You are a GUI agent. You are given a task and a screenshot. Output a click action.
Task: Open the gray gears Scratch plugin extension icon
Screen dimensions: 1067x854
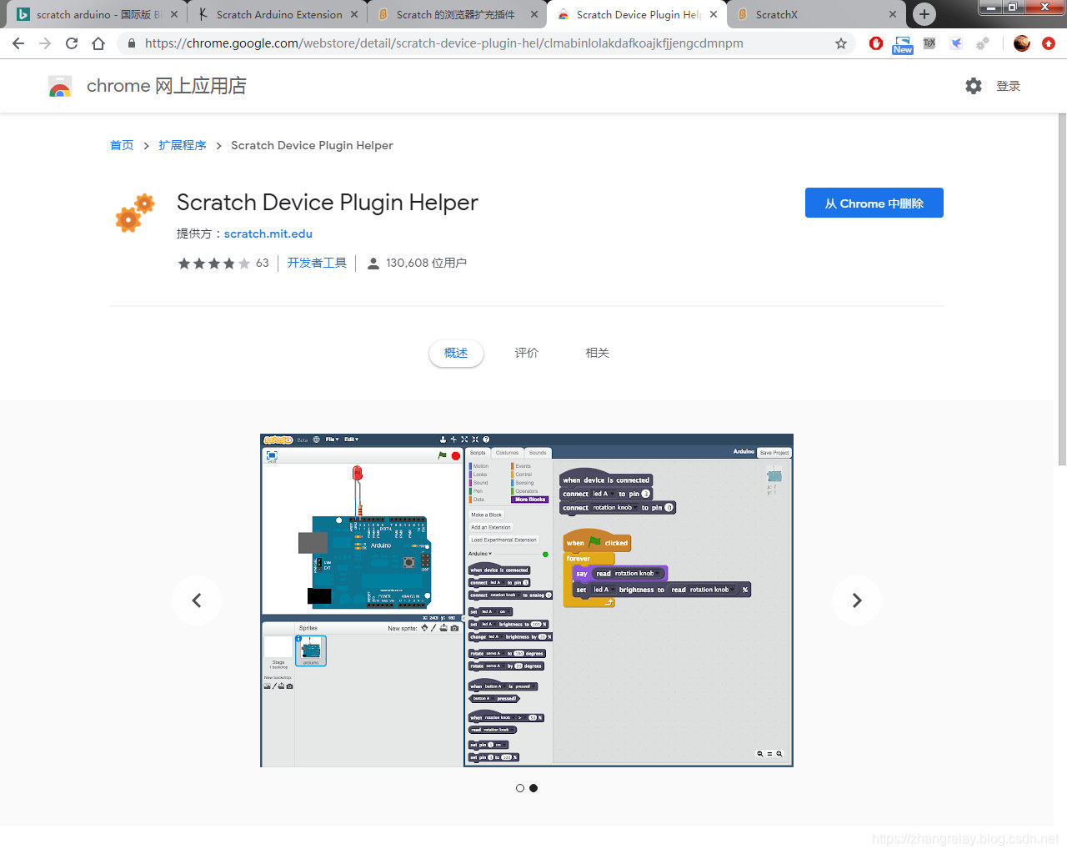click(x=983, y=43)
